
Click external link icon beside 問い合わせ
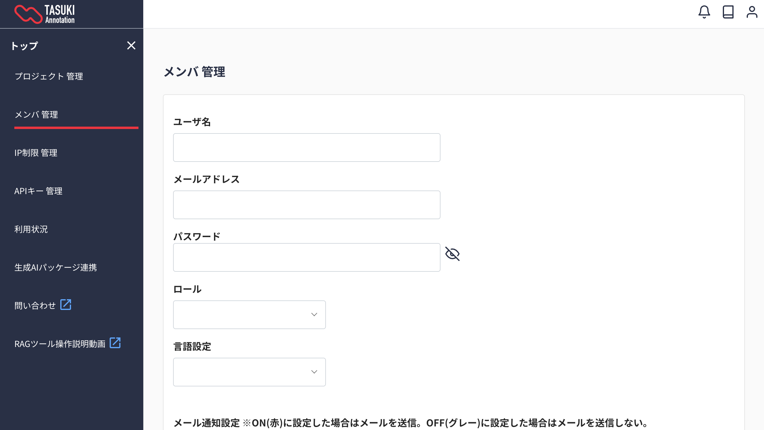66,305
